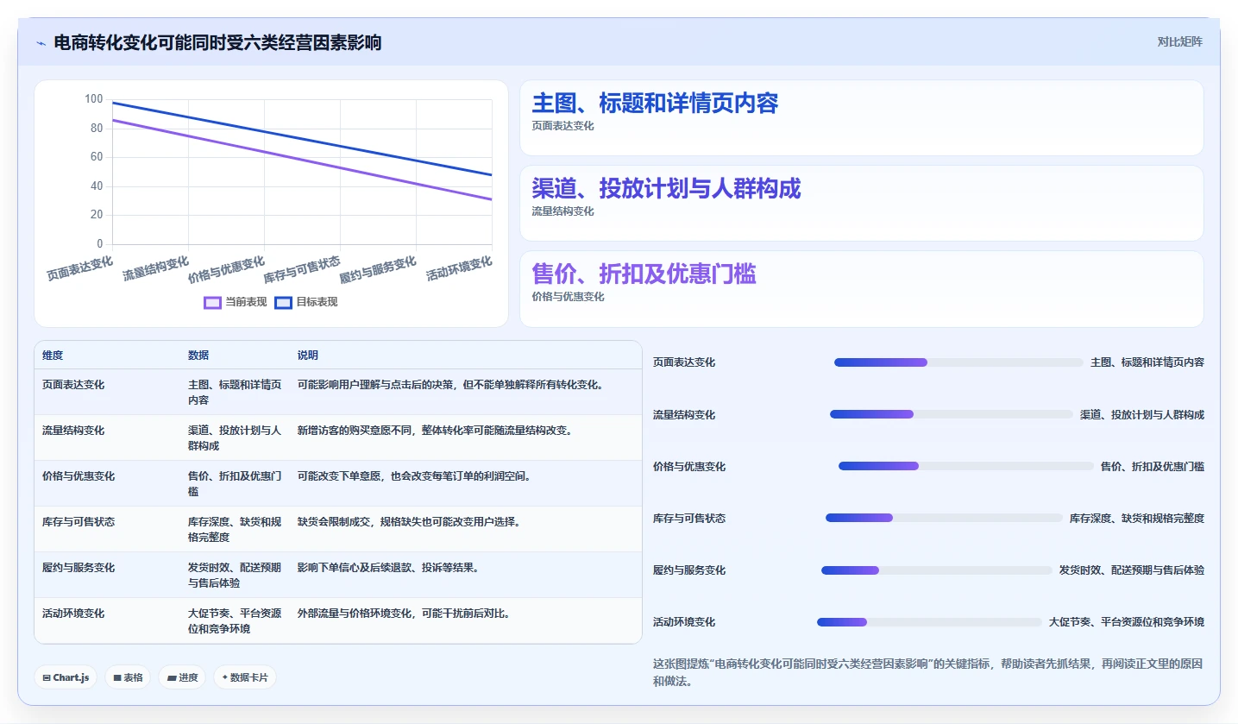The image size is (1238, 724).
Task: Click the description starting 可能影响用户理解与点击后的决策
Action: pos(450,385)
